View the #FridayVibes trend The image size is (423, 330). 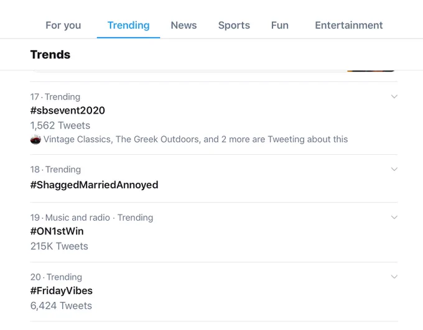tap(61, 291)
